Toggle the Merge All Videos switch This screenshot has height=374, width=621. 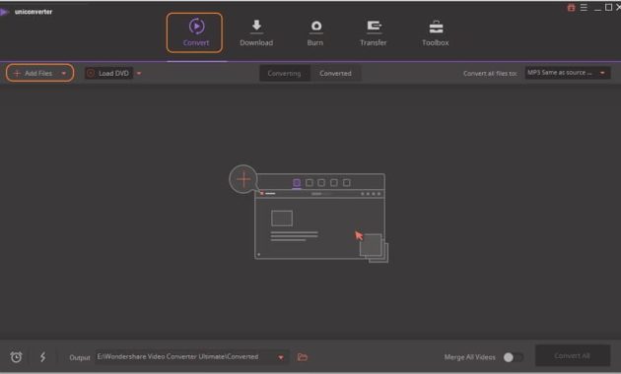click(514, 357)
